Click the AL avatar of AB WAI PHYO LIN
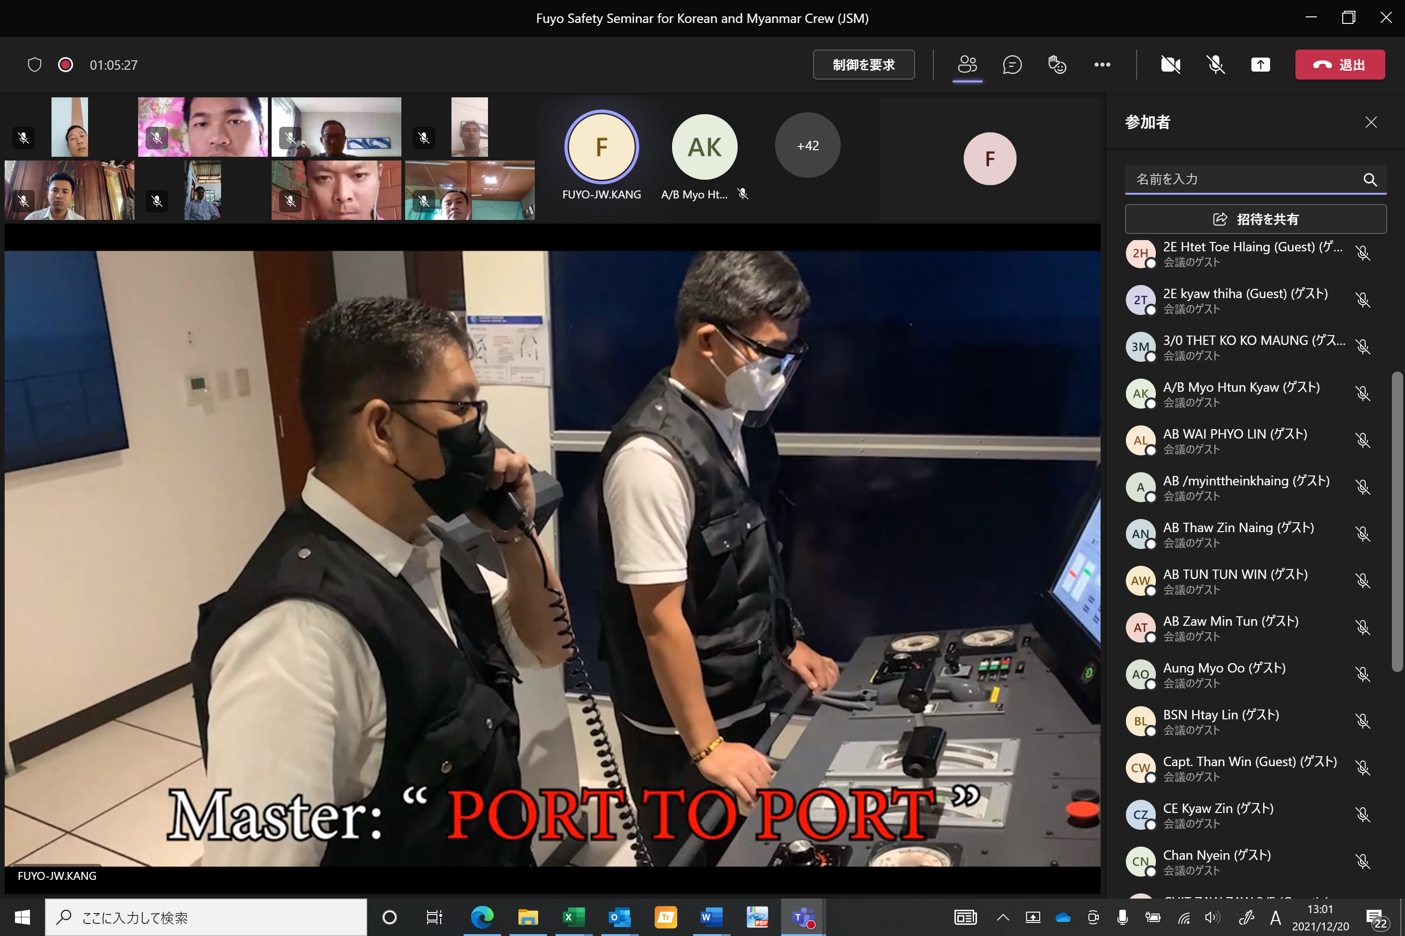 pyautogui.click(x=1141, y=440)
